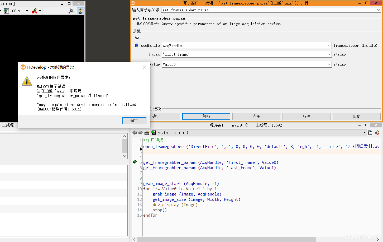This screenshot has height=242, width=383.
Task: Click the for loop line 10
Action: [x=180, y=189]
